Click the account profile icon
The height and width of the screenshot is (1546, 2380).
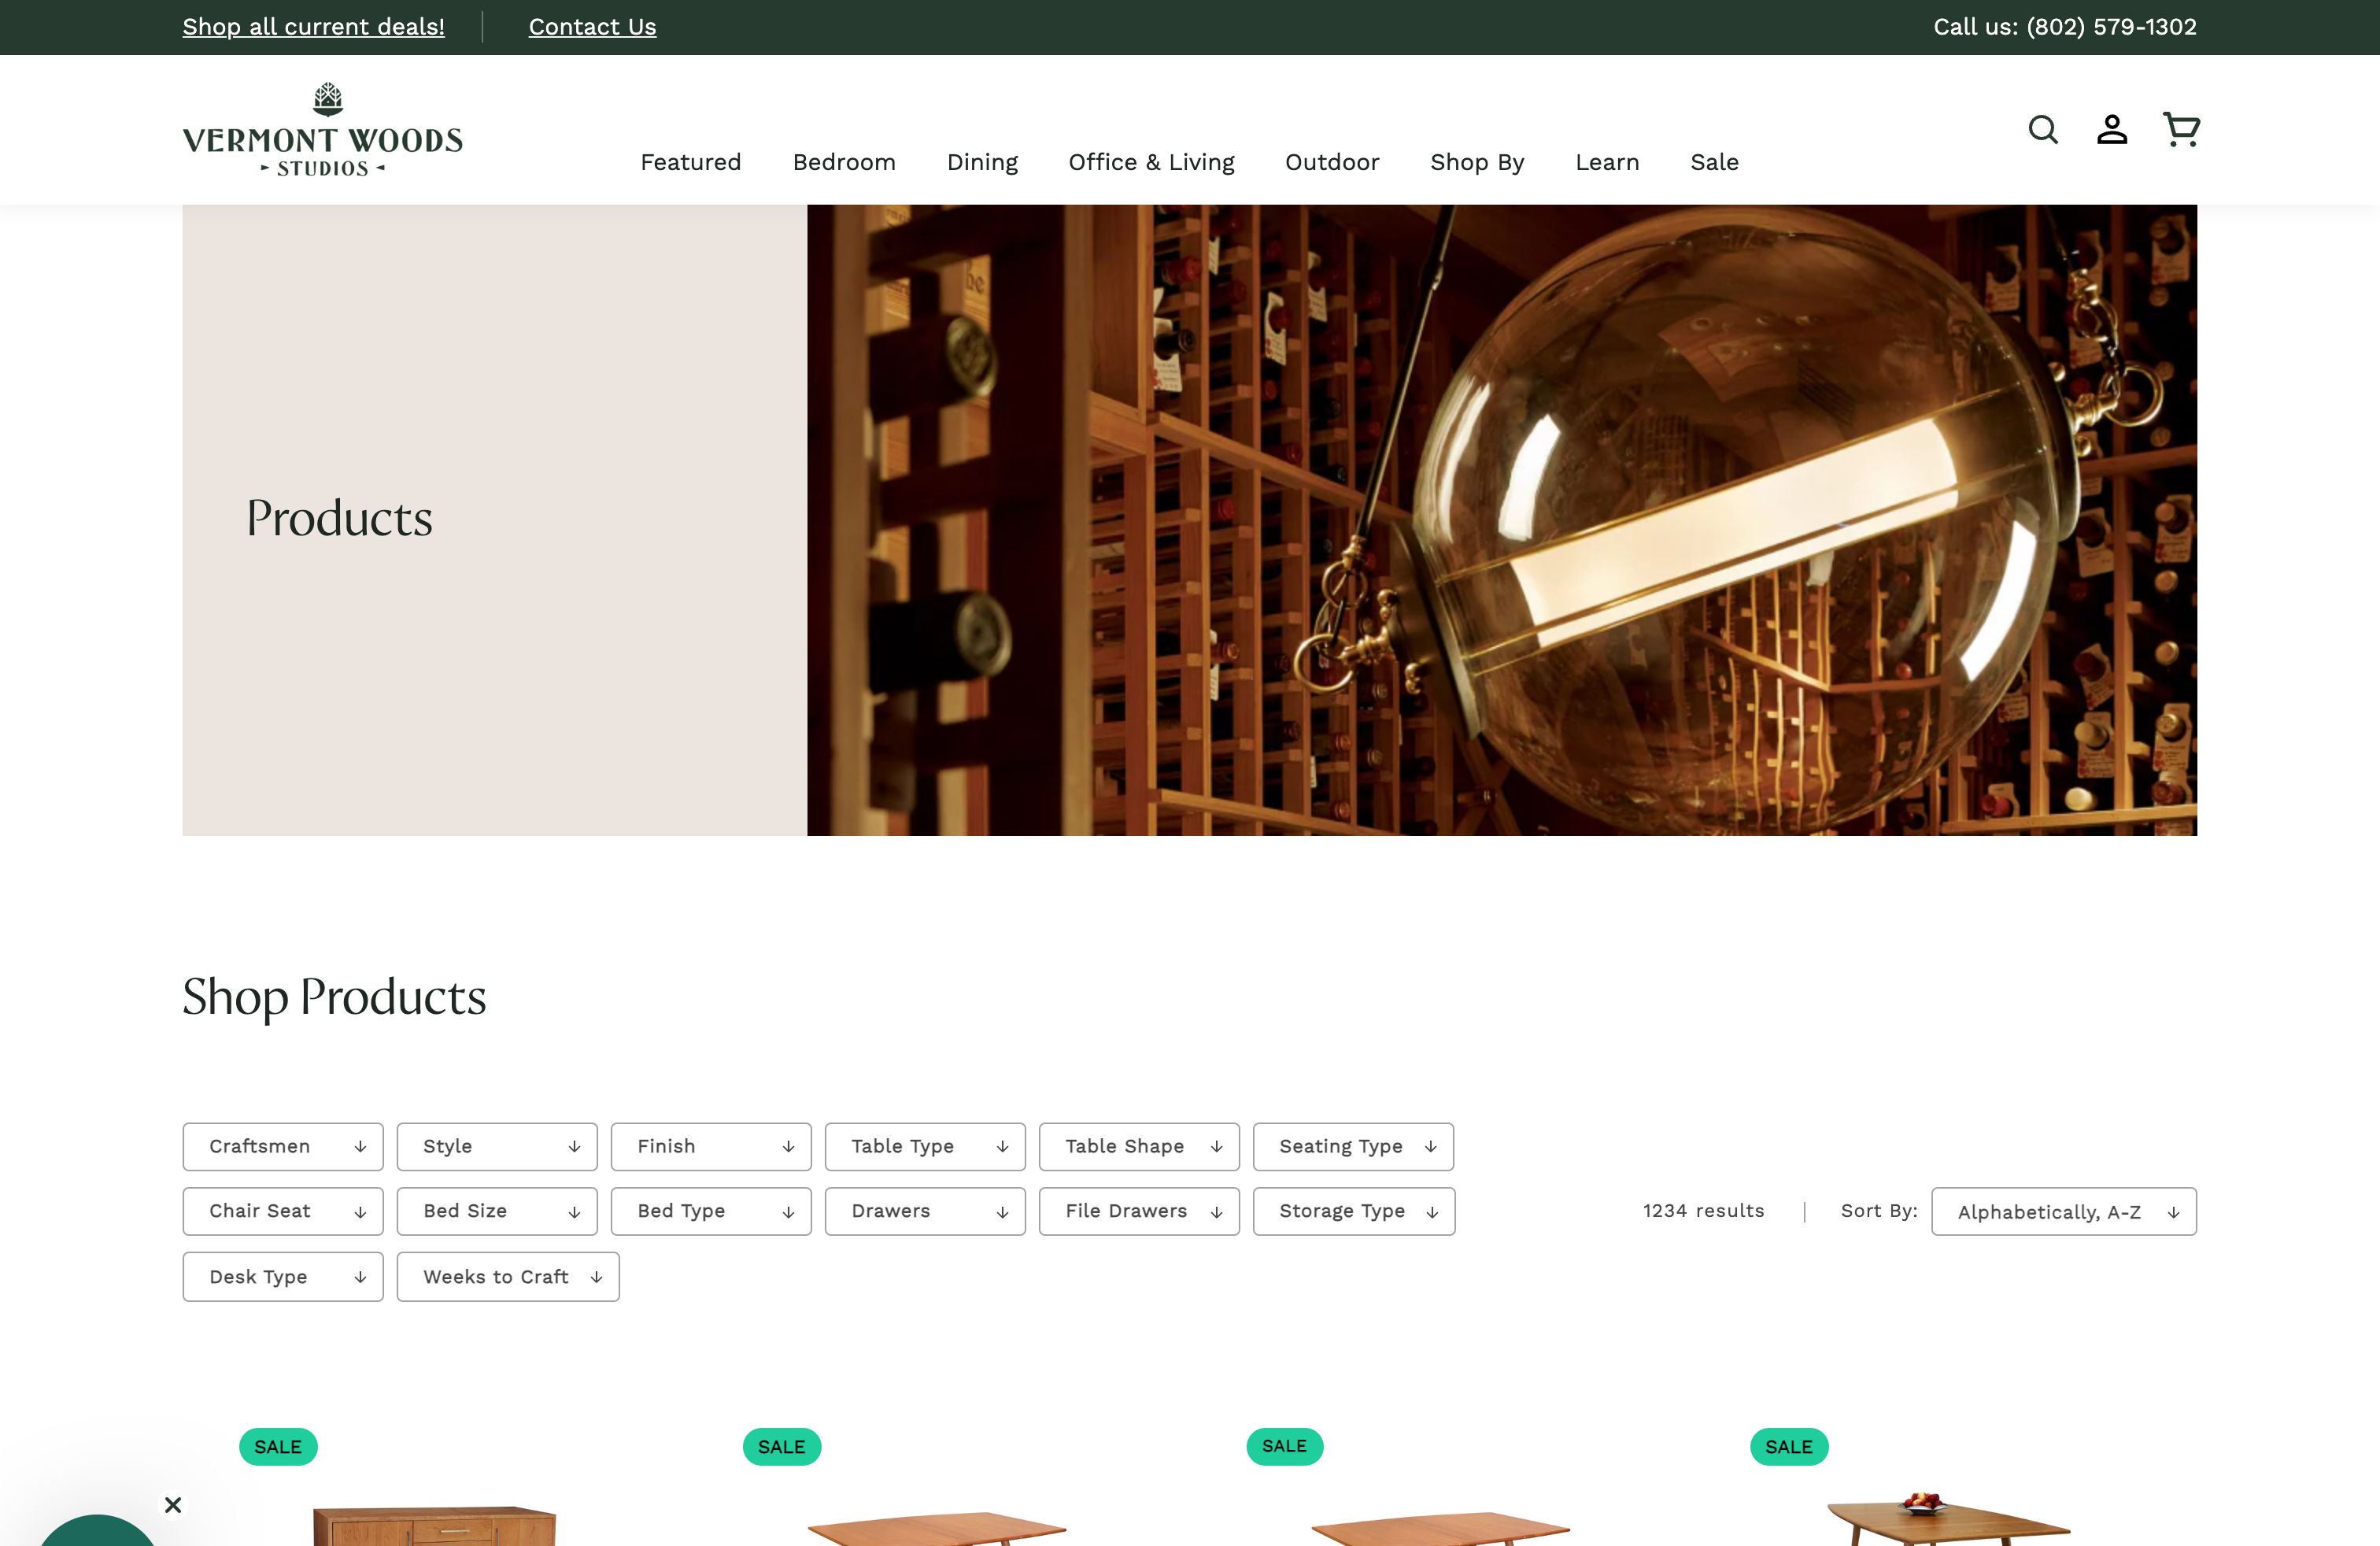coord(2111,130)
